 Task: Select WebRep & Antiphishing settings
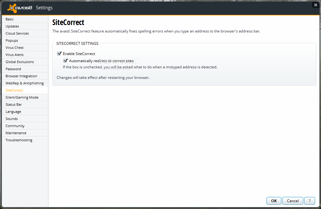25,83
